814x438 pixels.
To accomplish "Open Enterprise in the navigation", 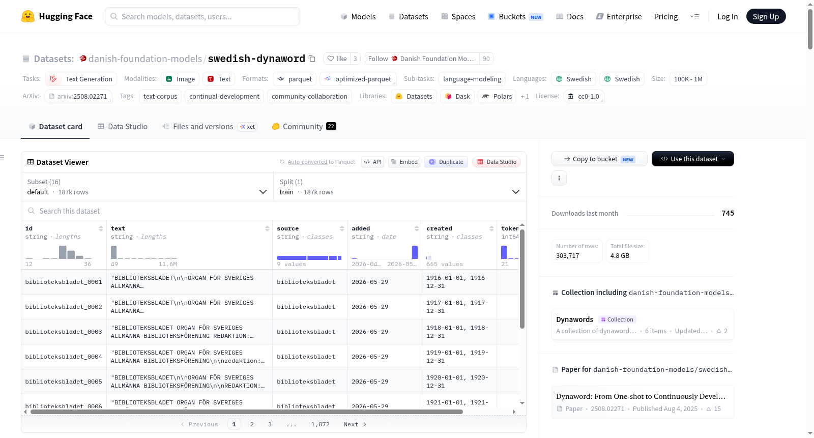I will (x=619, y=16).
